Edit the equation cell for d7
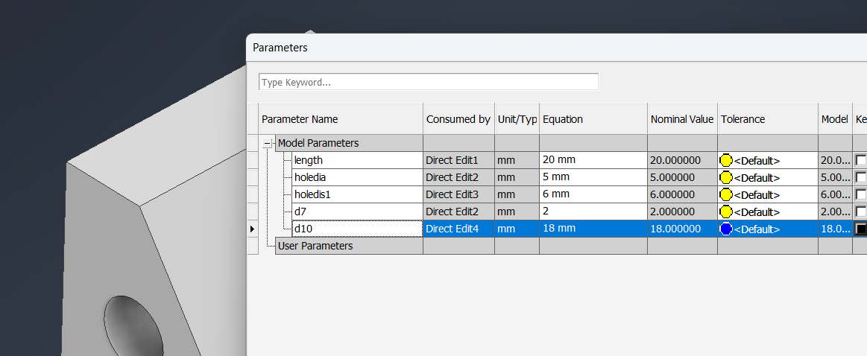The image size is (867, 356). tap(593, 212)
